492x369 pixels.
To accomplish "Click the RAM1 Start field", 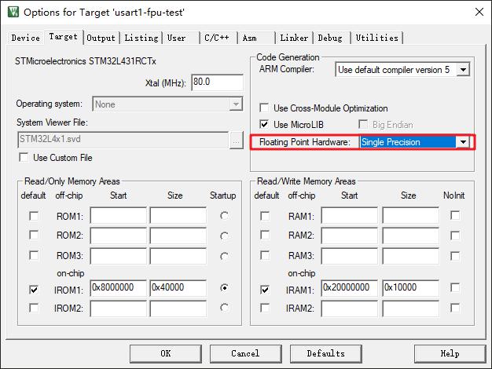I will pos(350,215).
